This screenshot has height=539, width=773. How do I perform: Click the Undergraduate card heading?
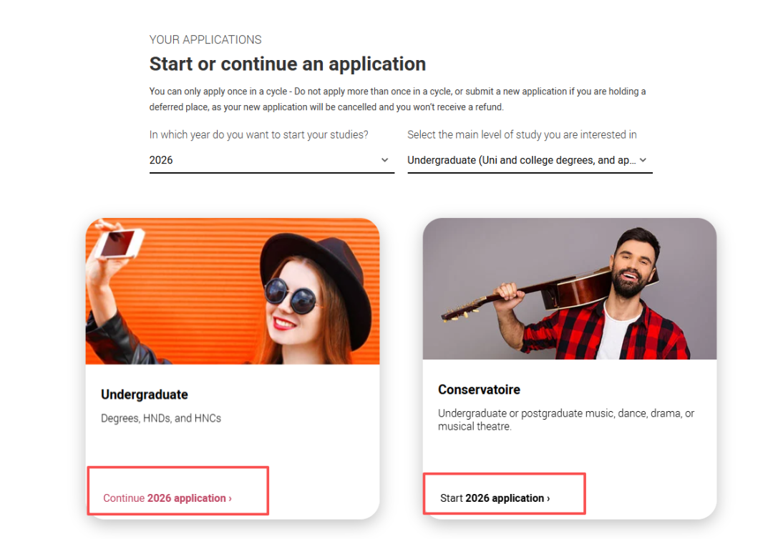(x=145, y=395)
